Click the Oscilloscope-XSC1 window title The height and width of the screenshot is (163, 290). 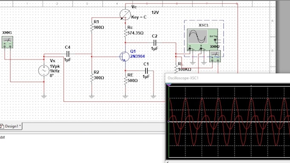coord(183,78)
